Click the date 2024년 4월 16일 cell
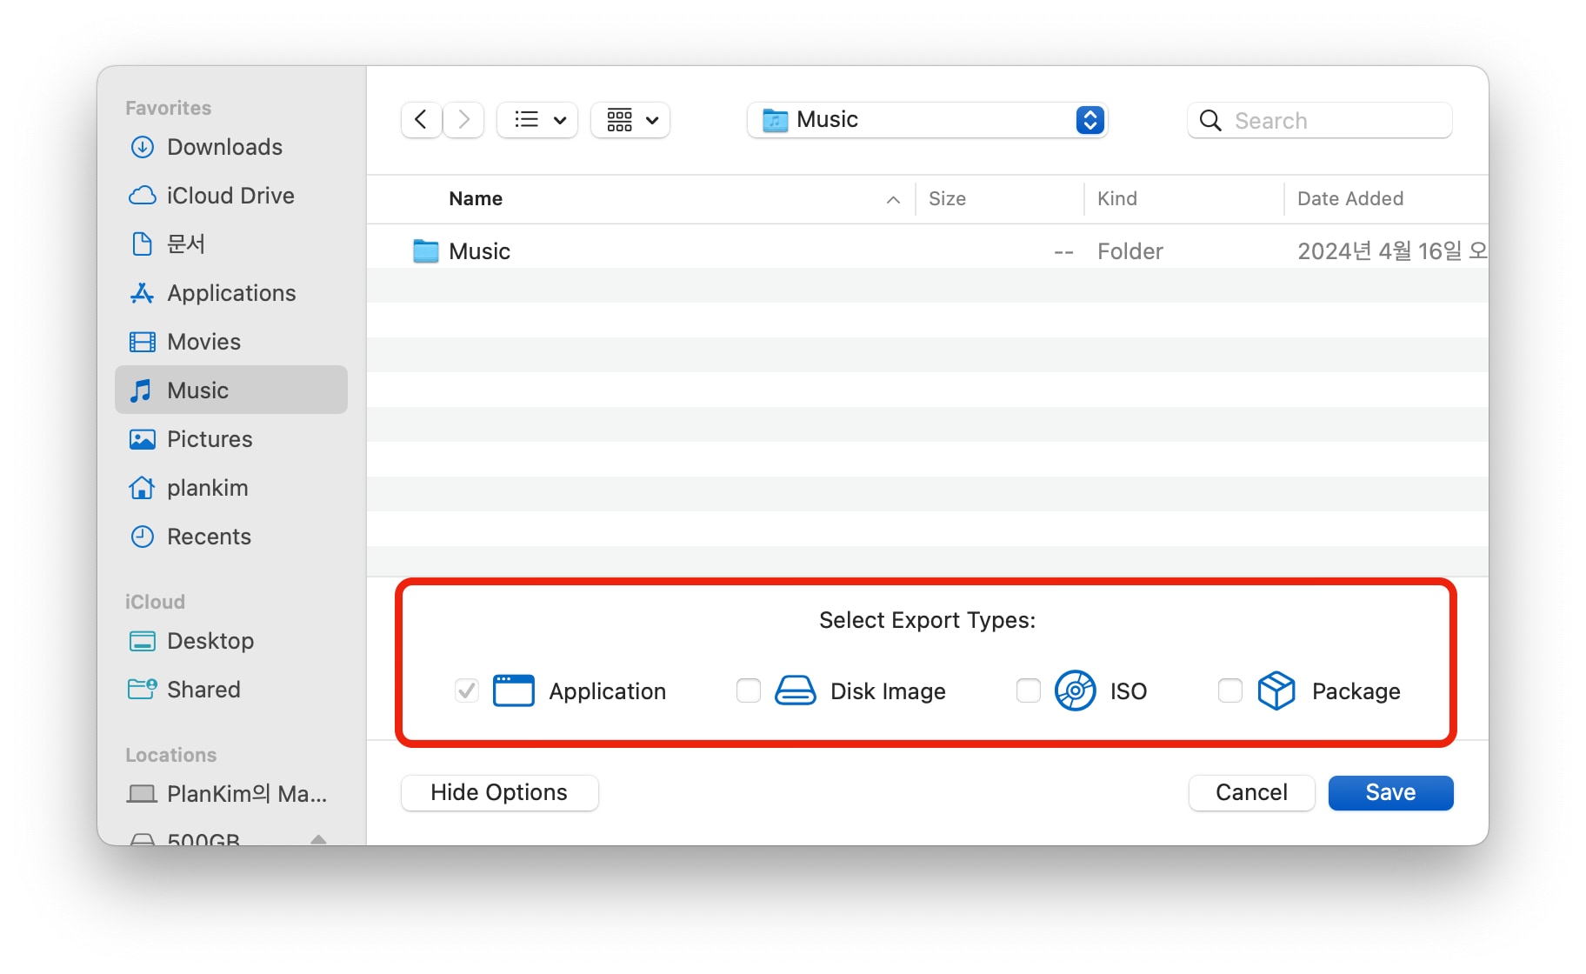This screenshot has width=1586, height=974. [1392, 251]
